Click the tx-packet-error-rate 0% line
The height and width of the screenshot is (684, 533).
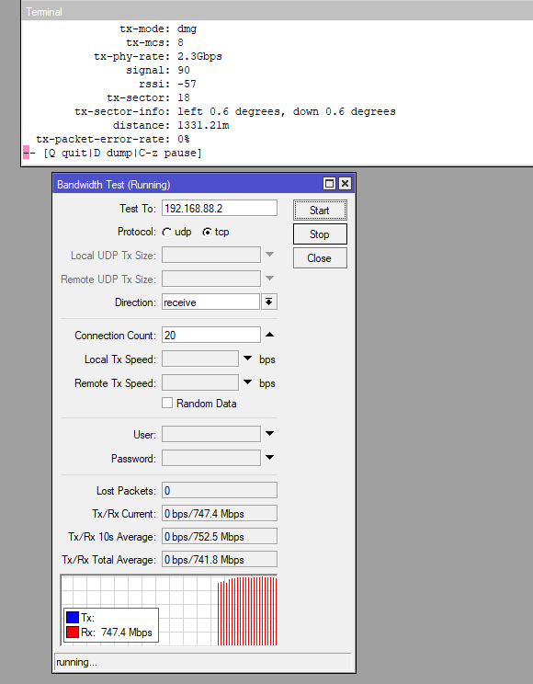click(112, 139)
